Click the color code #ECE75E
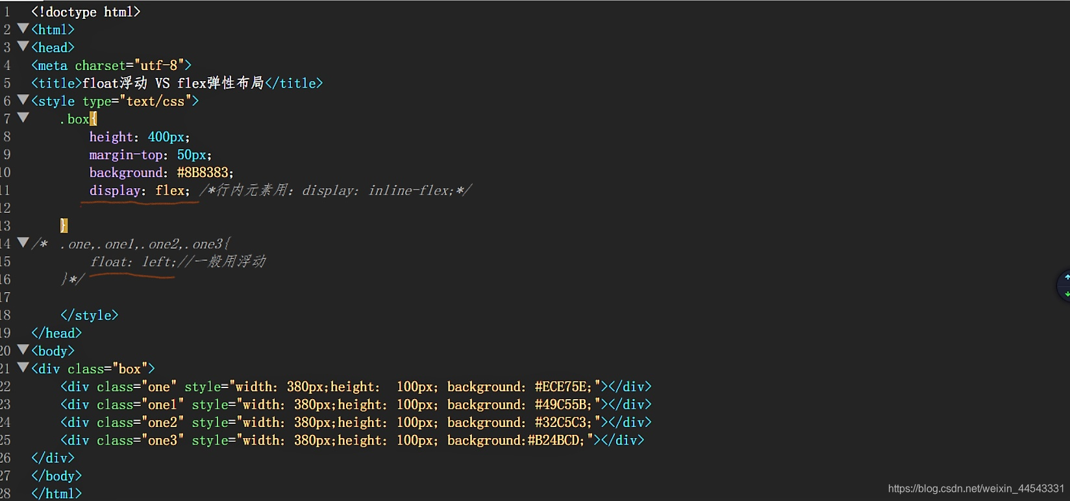 click(x=561, y=387)
